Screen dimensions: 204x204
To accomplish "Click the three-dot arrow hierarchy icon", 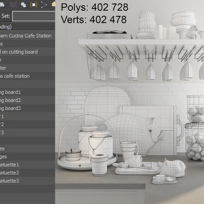I will (44, 5).
